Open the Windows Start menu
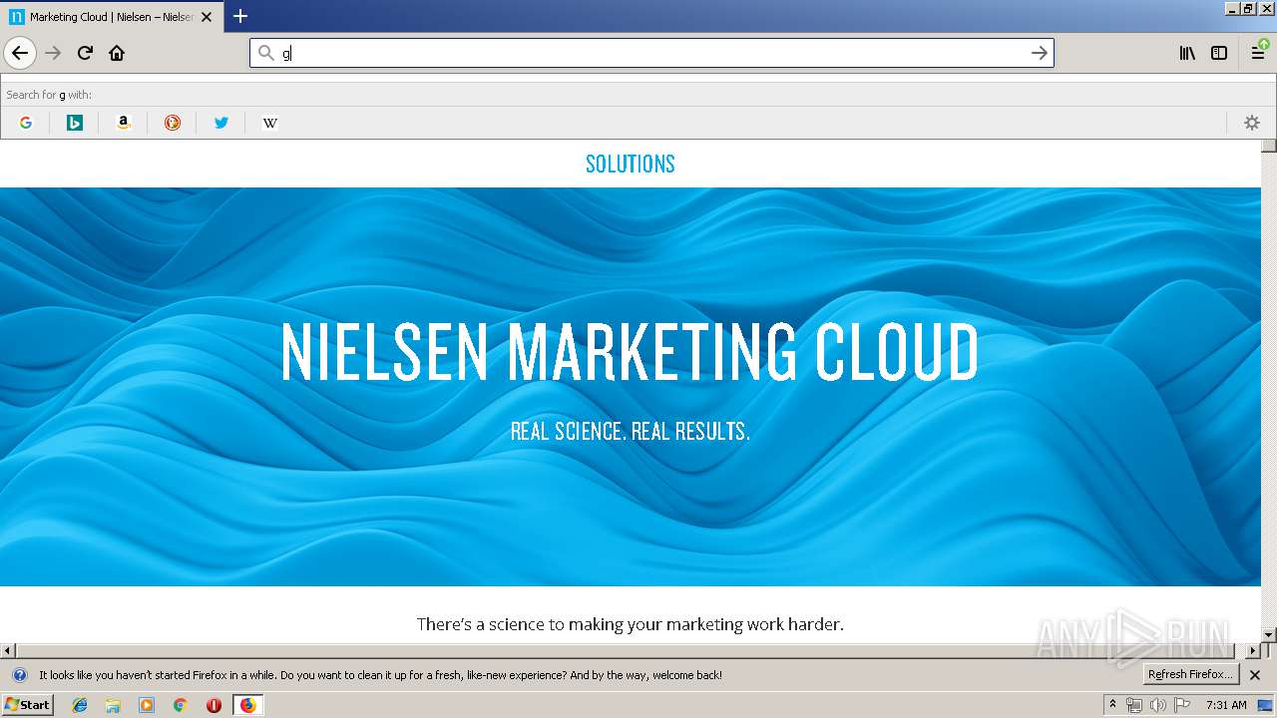 [28, 705]
